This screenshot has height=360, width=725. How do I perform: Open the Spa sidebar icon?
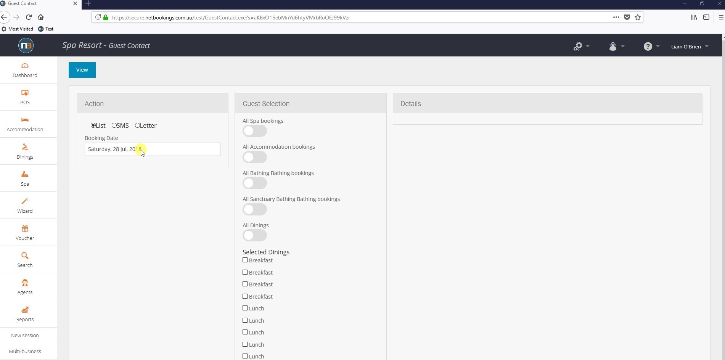tap(25, 174)
